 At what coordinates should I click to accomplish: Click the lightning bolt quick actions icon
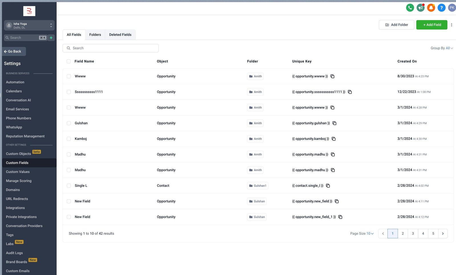click(x=51, y=38)
